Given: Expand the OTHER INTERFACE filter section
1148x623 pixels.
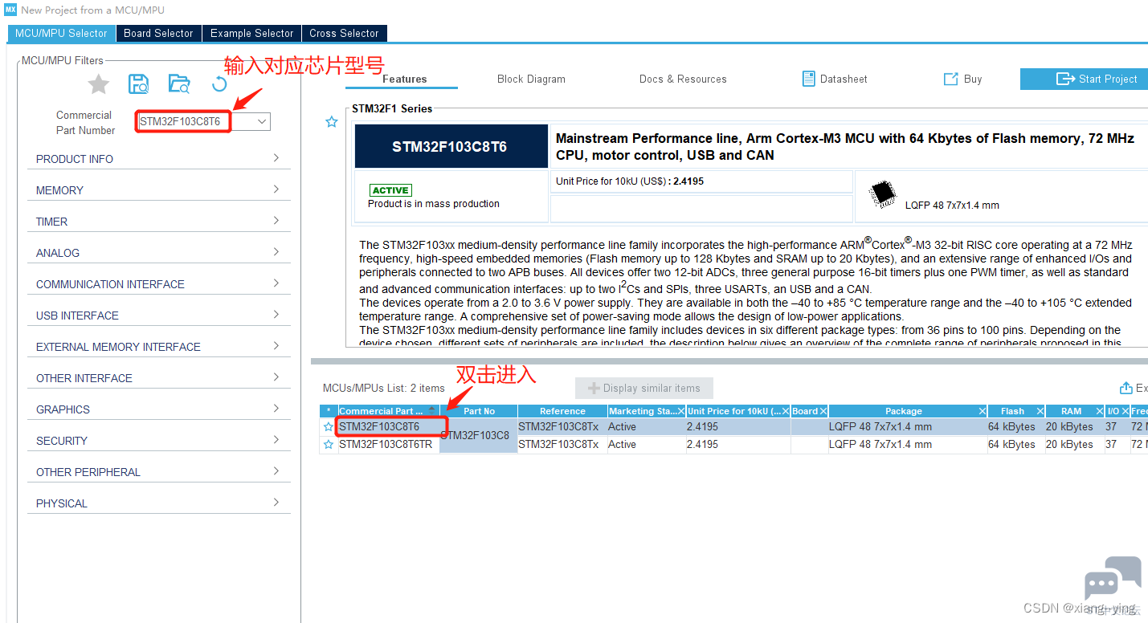Looking at the screenshot, I should pyautogui.click(x=158, y=378).
